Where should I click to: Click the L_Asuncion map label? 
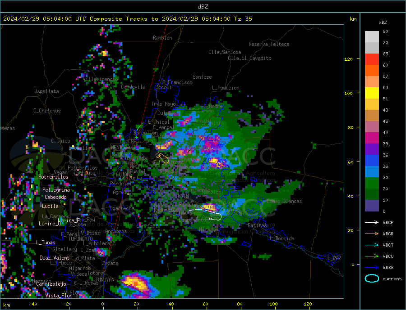tap(226, 88)
